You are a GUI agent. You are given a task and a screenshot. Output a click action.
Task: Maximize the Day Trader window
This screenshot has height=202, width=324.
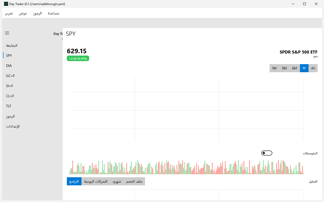(305, 4)
